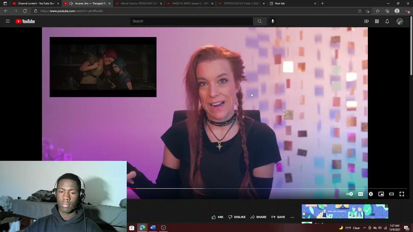
Task: Open the YouTube guide hamburger menu
Action: [8, 21]
